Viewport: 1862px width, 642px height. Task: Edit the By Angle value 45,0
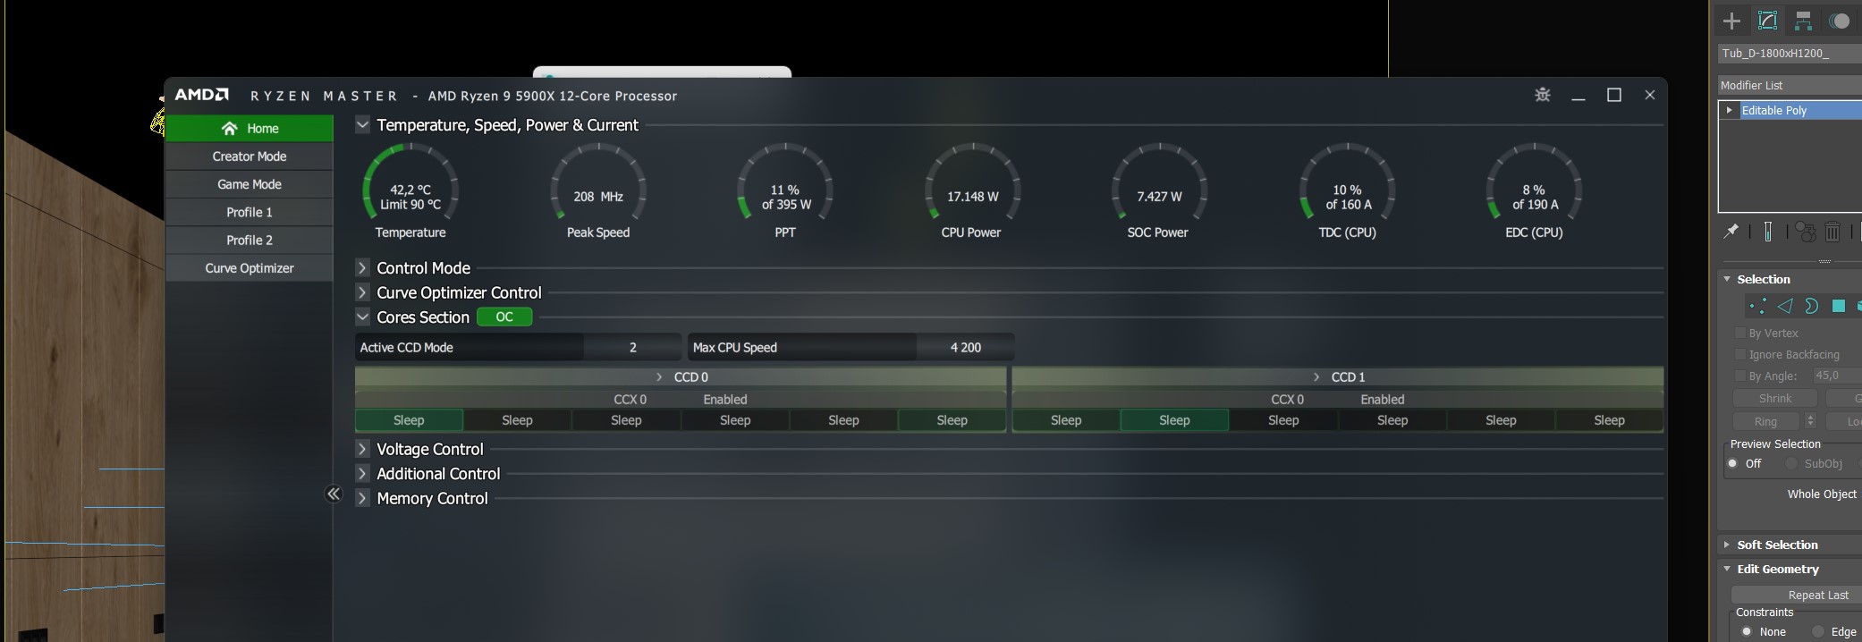point(1837,376)
